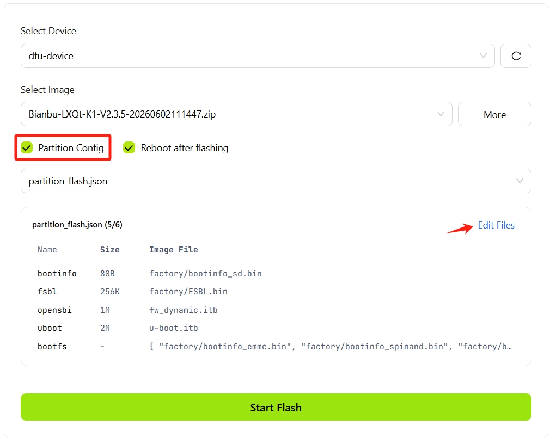This screenshot has width=556, height=444.
Task: Click the 2M size value for uboot
Action: coord(105,328)
